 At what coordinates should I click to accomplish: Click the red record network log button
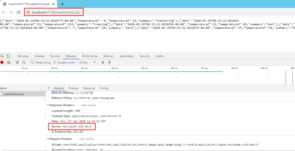pyautogui.click(x=2, y=62)
